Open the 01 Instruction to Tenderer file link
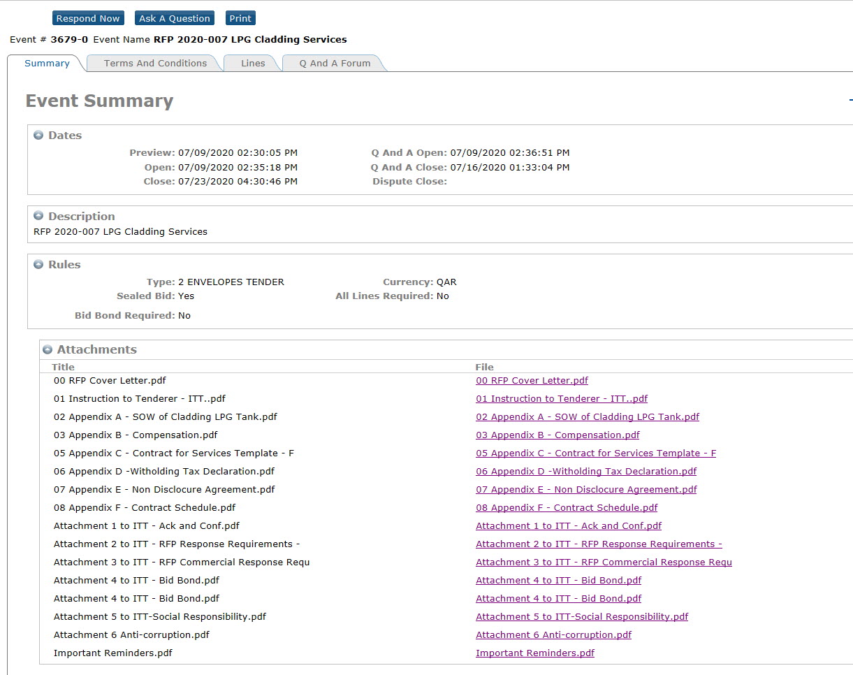 click(561, 399)
